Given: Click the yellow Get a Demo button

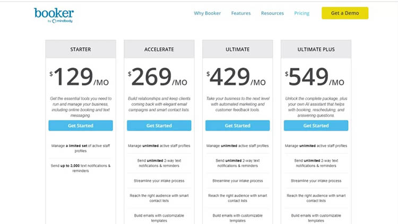Looking at the screenshot, I should [345, 13].
